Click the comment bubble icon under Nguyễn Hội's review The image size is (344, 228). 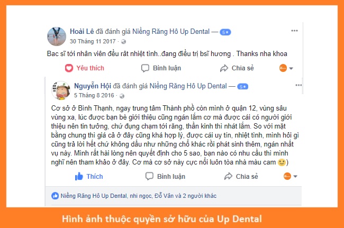pos(149,176)
